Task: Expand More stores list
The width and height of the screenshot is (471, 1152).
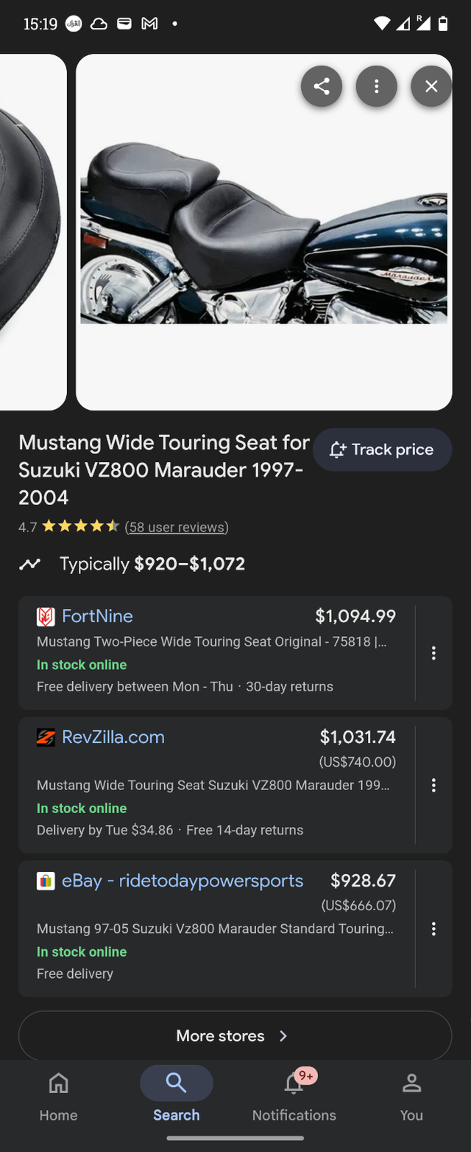Action: [235, 1036]
